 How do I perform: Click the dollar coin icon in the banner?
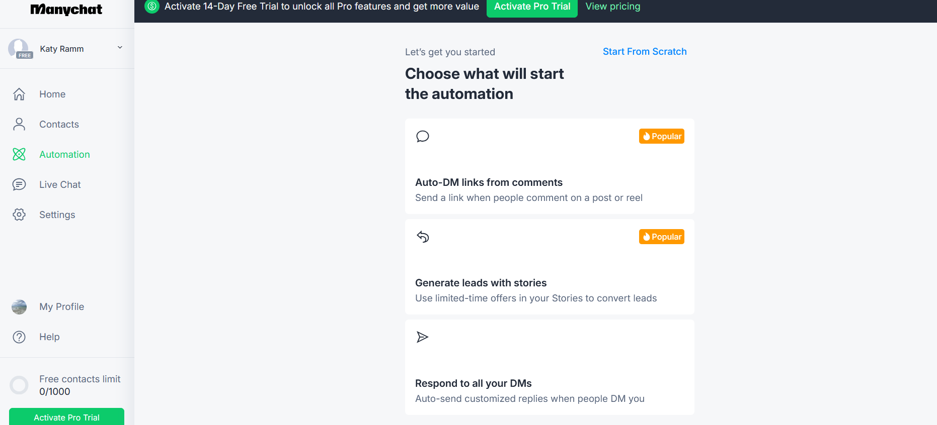click(152, 7)
